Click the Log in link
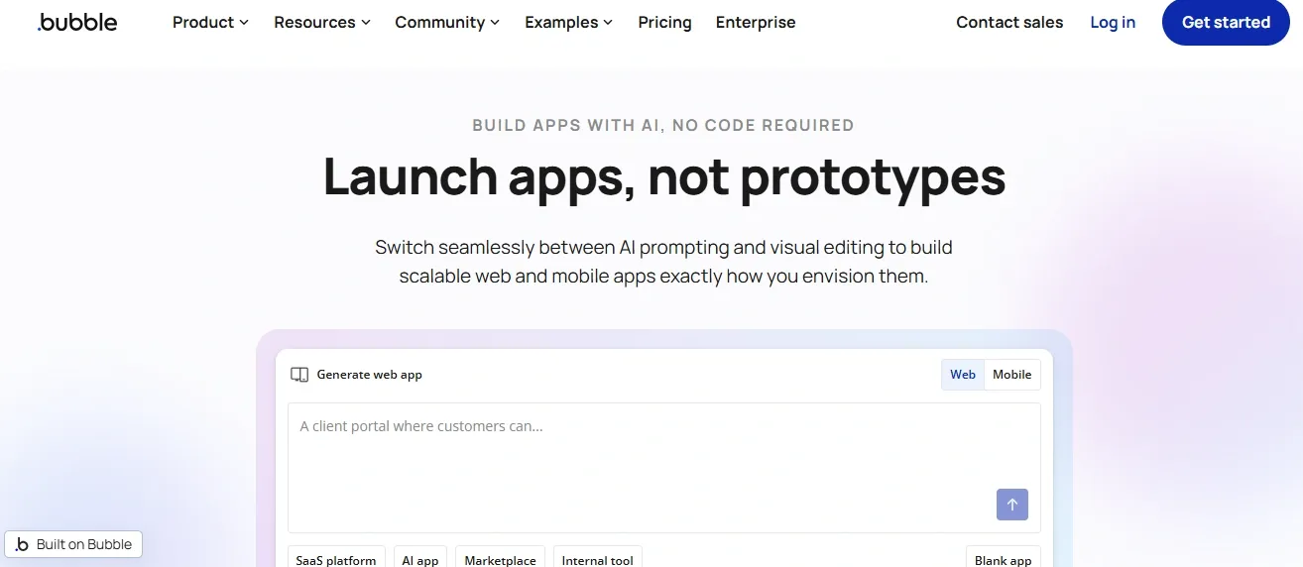 click(1113, 22)
